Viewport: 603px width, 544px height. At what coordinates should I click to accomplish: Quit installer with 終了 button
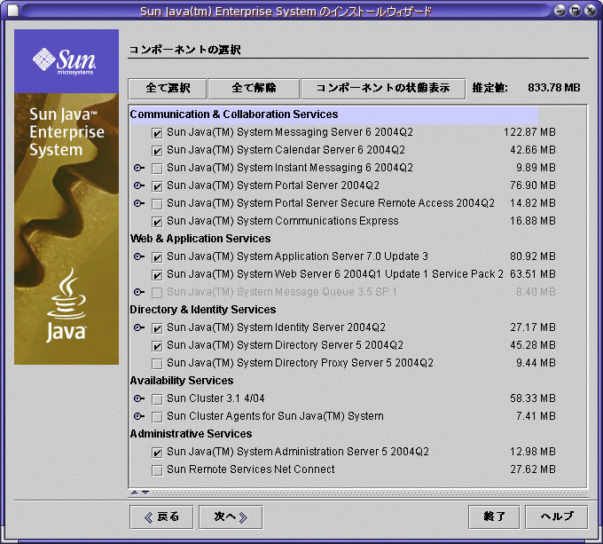pos(494,517)
